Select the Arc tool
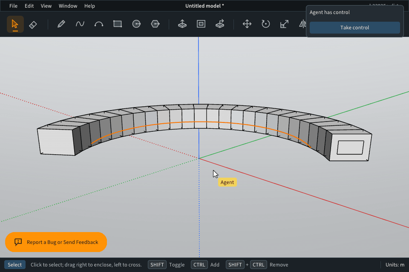 [x=98, y=24]
